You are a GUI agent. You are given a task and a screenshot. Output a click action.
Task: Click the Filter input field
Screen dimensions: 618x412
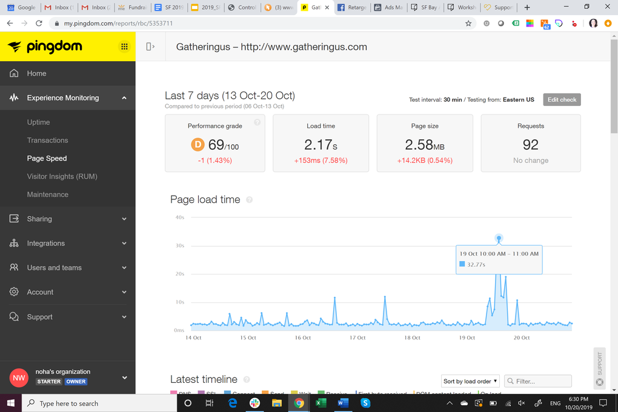(x=537, y=381)
